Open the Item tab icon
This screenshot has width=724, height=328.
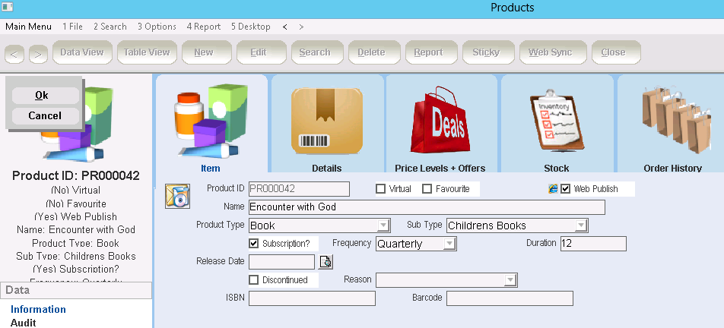click(x=211, y=121)
